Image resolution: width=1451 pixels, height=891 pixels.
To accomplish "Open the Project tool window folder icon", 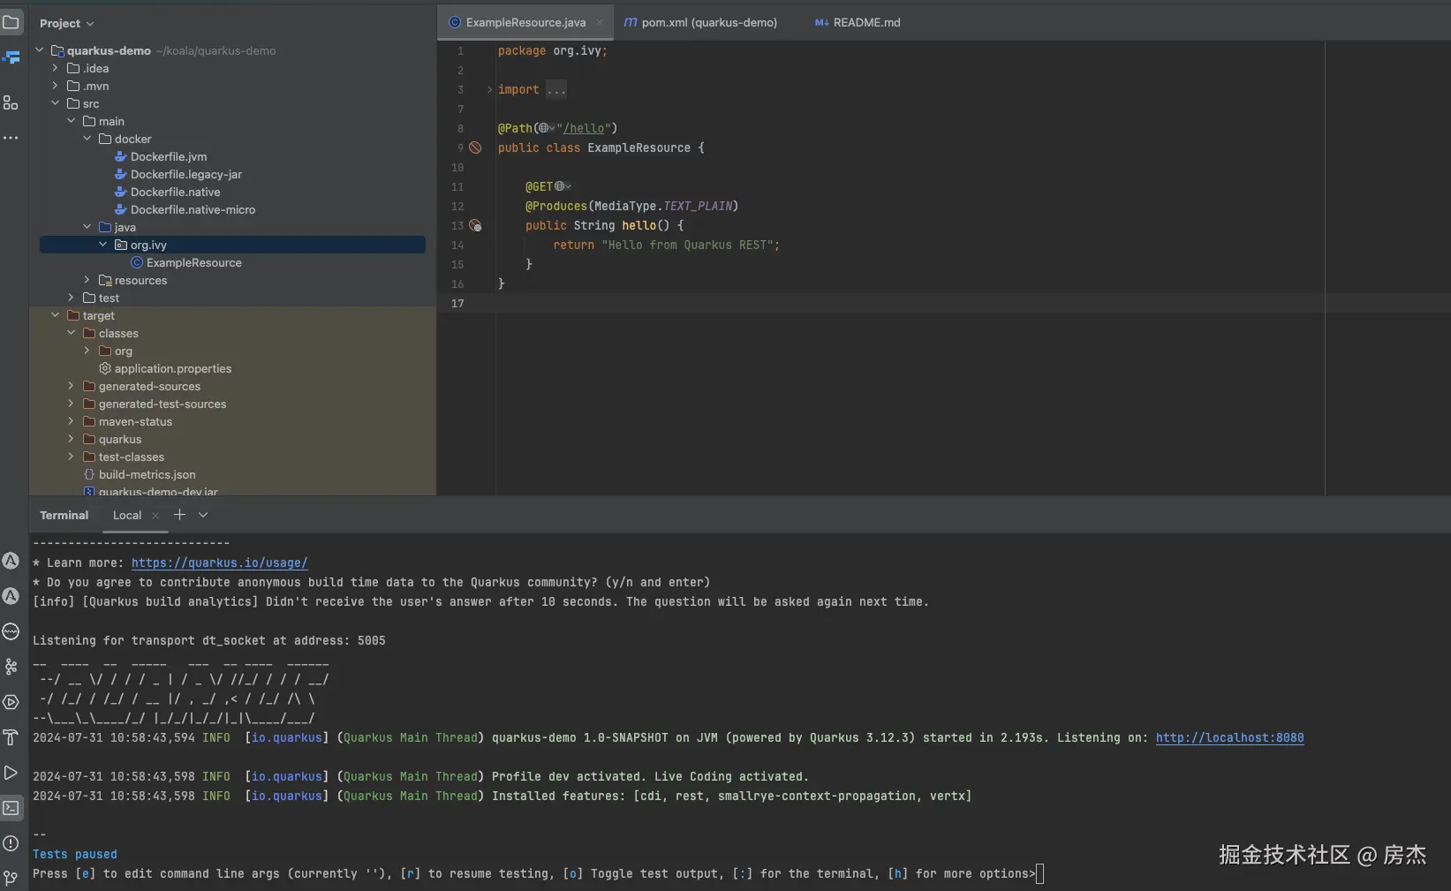I will [x=11, y=22].
